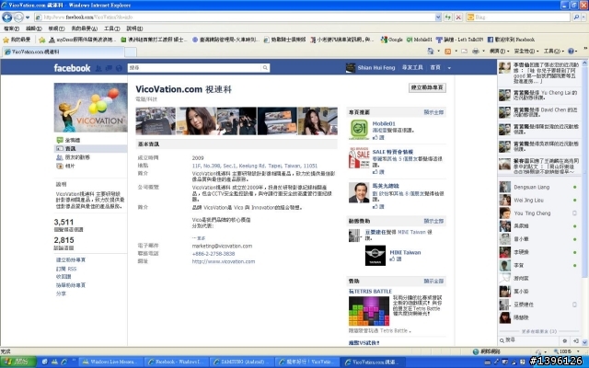Open the IE Page (網頁) dropdown
The height and width of the screenshot is (368, 589).
coord(499,52)
